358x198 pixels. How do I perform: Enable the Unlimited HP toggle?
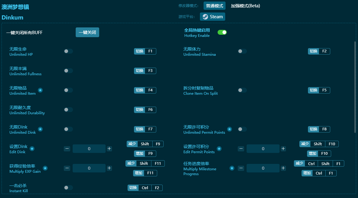point(68,51)
